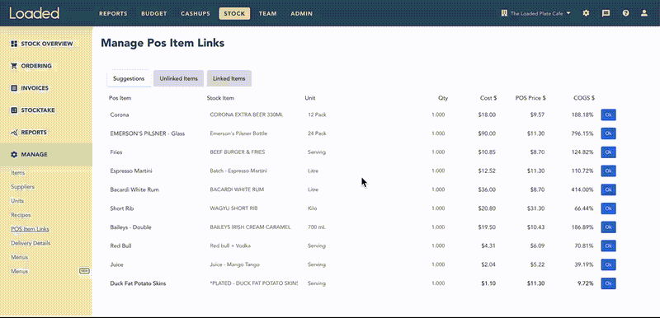Select the WAGYU SHORT RIB stock item

(233, 208)
